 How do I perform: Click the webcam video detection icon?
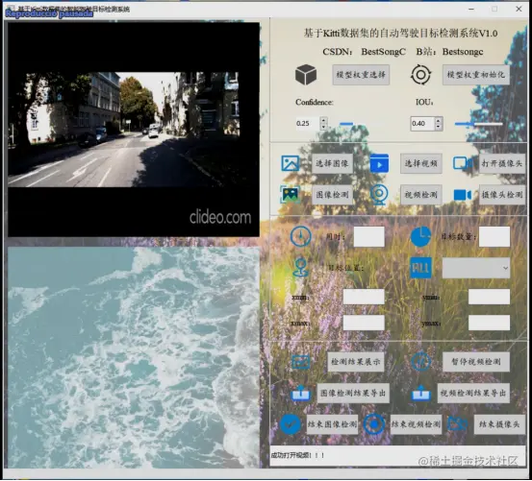tap(379, 195)
